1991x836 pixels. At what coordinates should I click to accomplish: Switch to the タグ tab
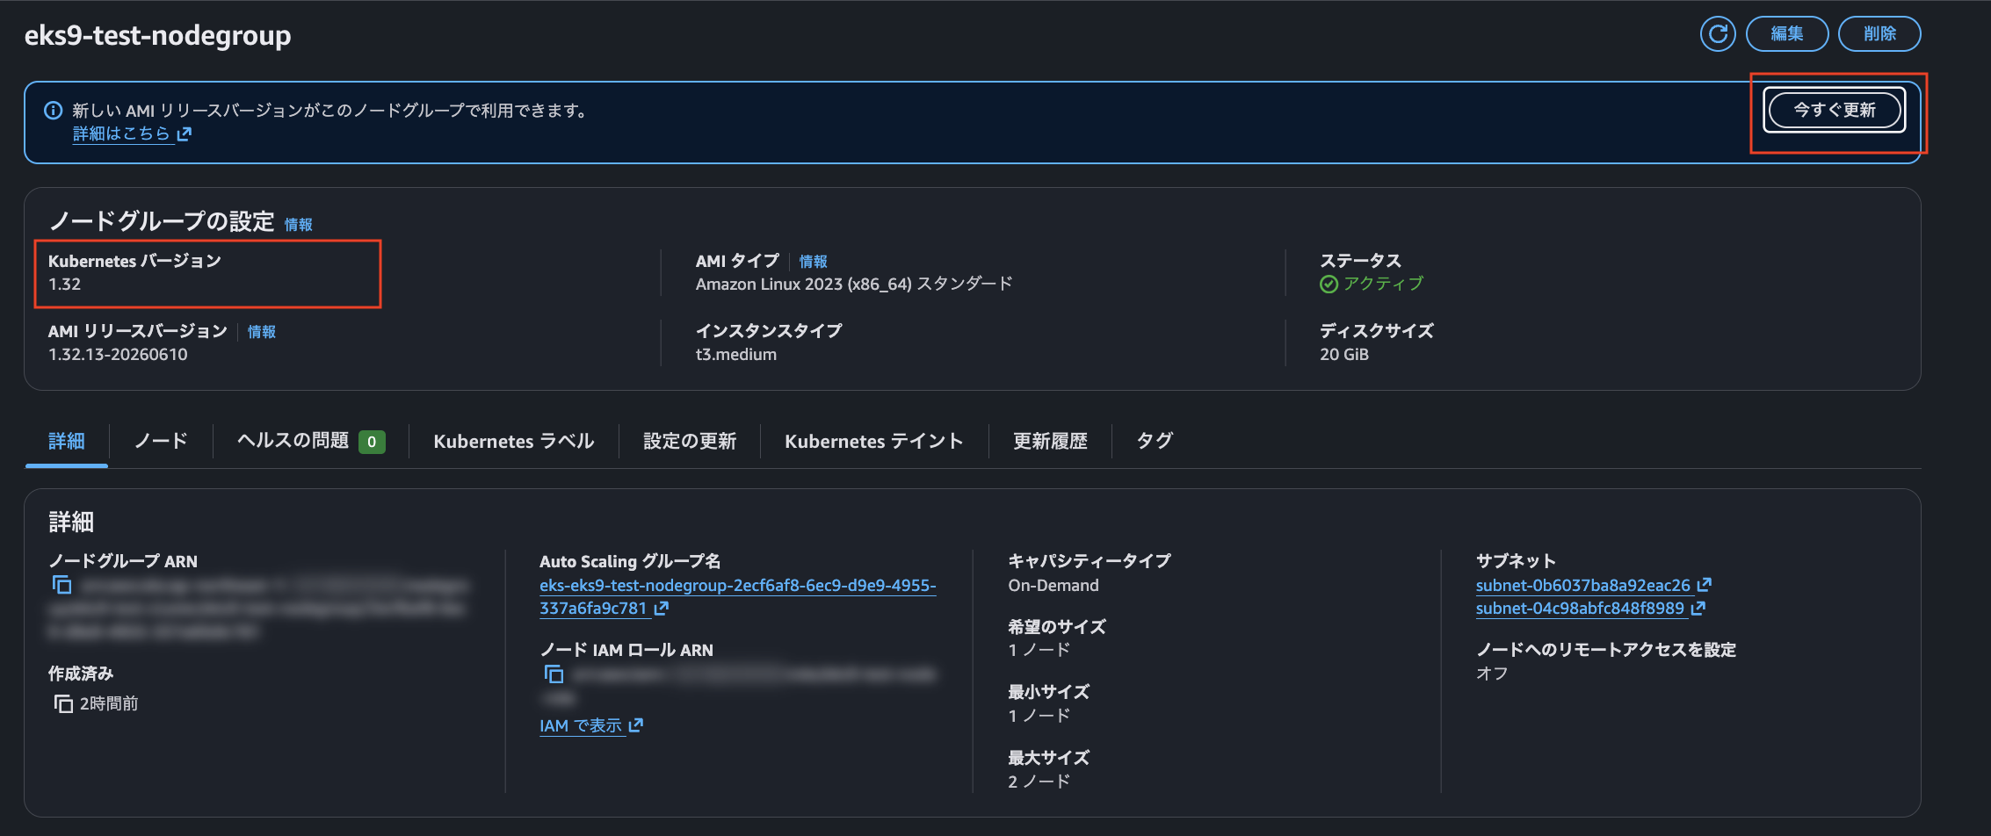(x=1155, y=441)
